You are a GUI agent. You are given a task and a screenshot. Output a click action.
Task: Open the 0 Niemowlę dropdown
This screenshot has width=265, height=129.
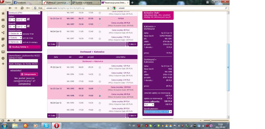pos(15,42)
